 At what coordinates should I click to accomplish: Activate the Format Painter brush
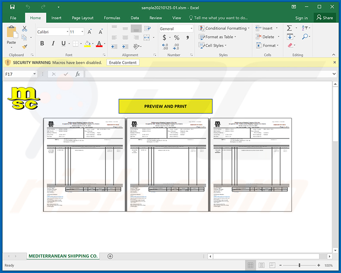(25, 47)
